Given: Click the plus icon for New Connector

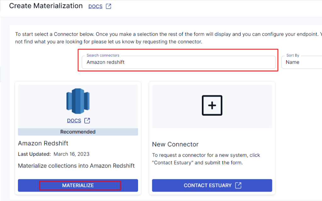Looking at the screenshot, I should tap(212, 105).
